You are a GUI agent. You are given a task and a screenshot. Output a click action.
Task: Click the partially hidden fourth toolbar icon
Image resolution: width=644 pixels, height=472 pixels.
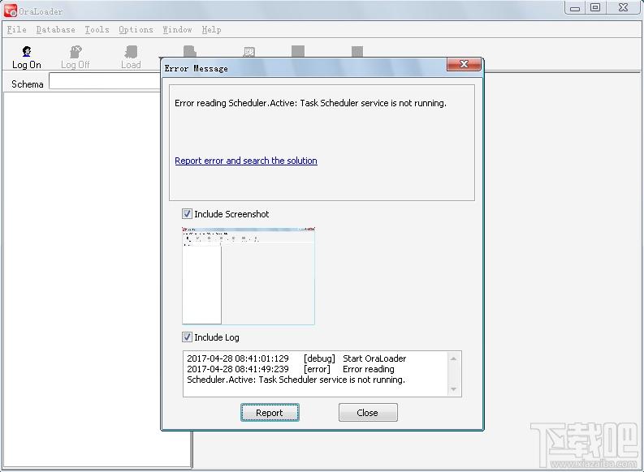[x=190, y=51]
